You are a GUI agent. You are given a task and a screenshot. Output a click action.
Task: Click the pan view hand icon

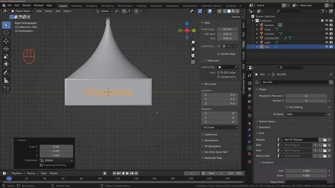click(193, 49)
